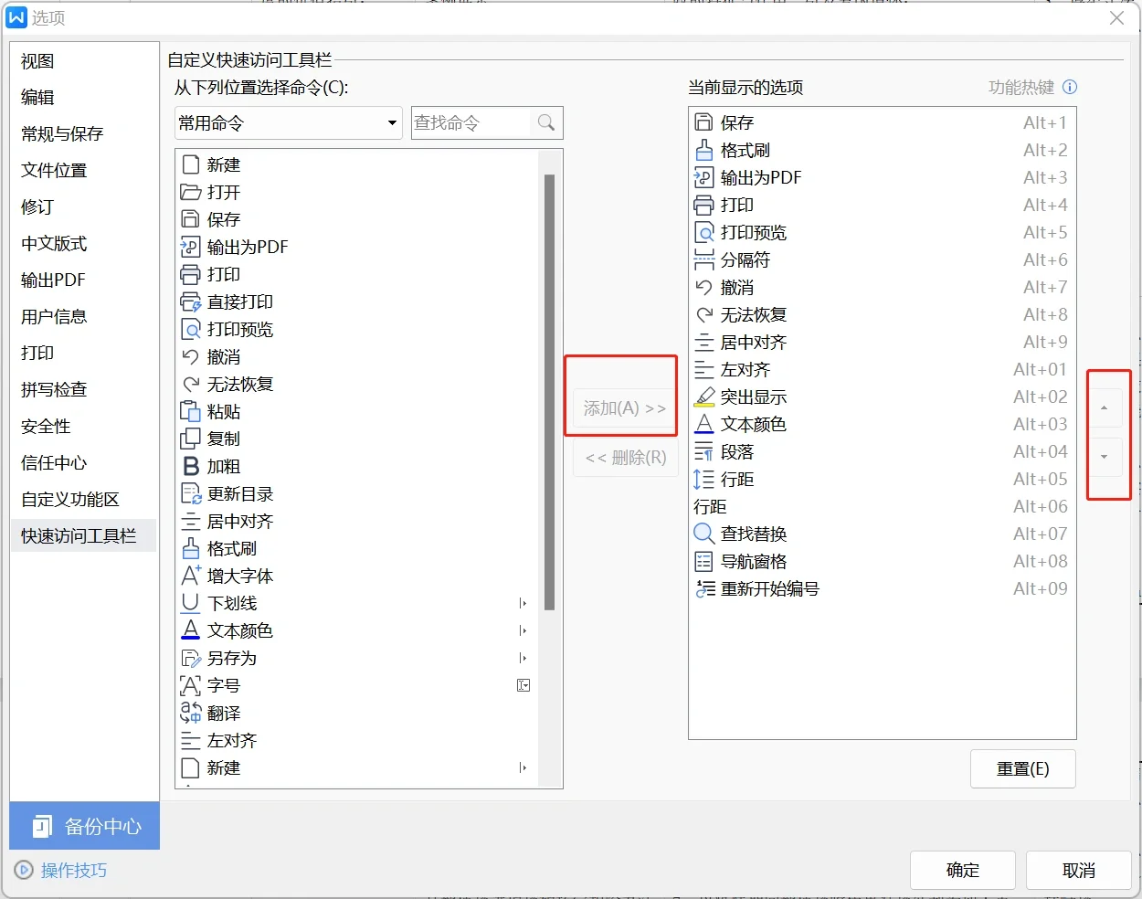Click the << 删除(R) button
This screenshot has height=899, width=1142.
pos(626,458)
